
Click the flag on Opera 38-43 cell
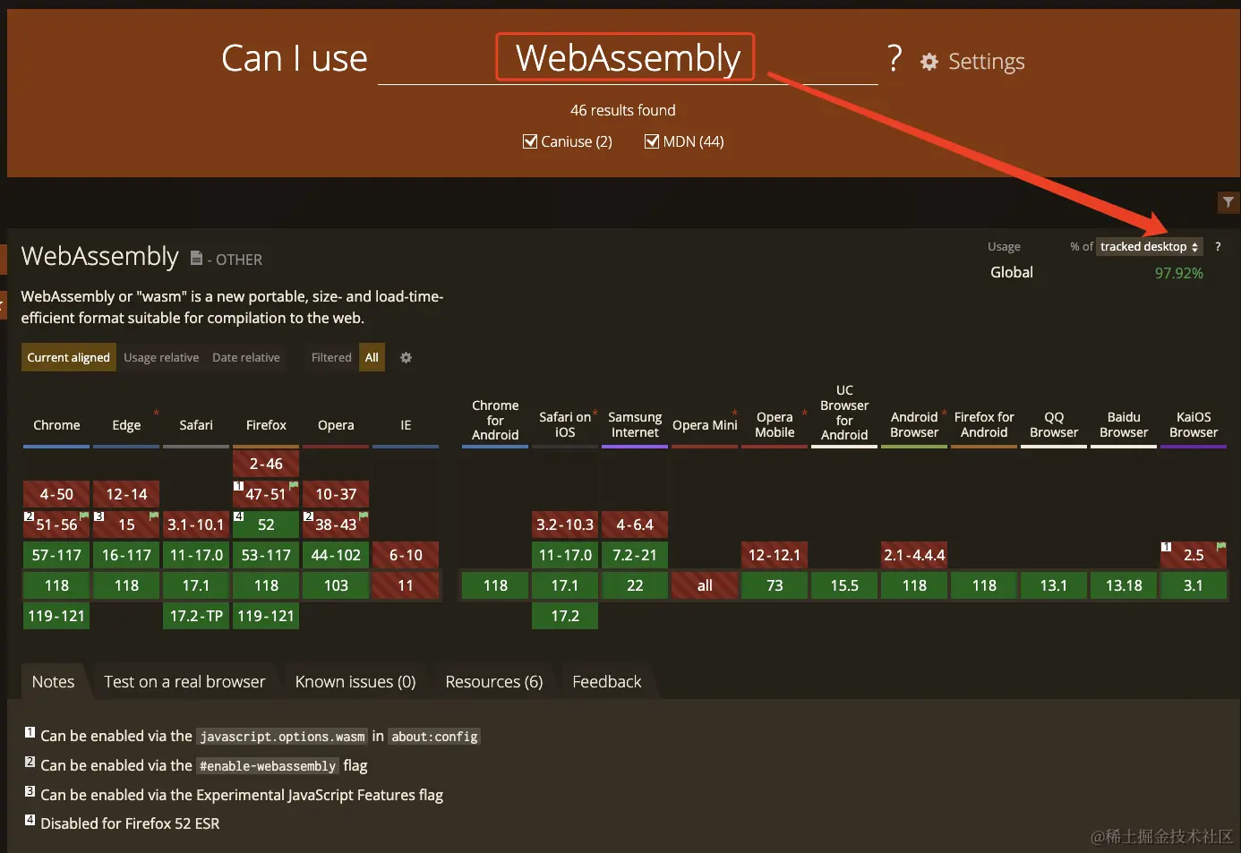[x=364, y=516]
